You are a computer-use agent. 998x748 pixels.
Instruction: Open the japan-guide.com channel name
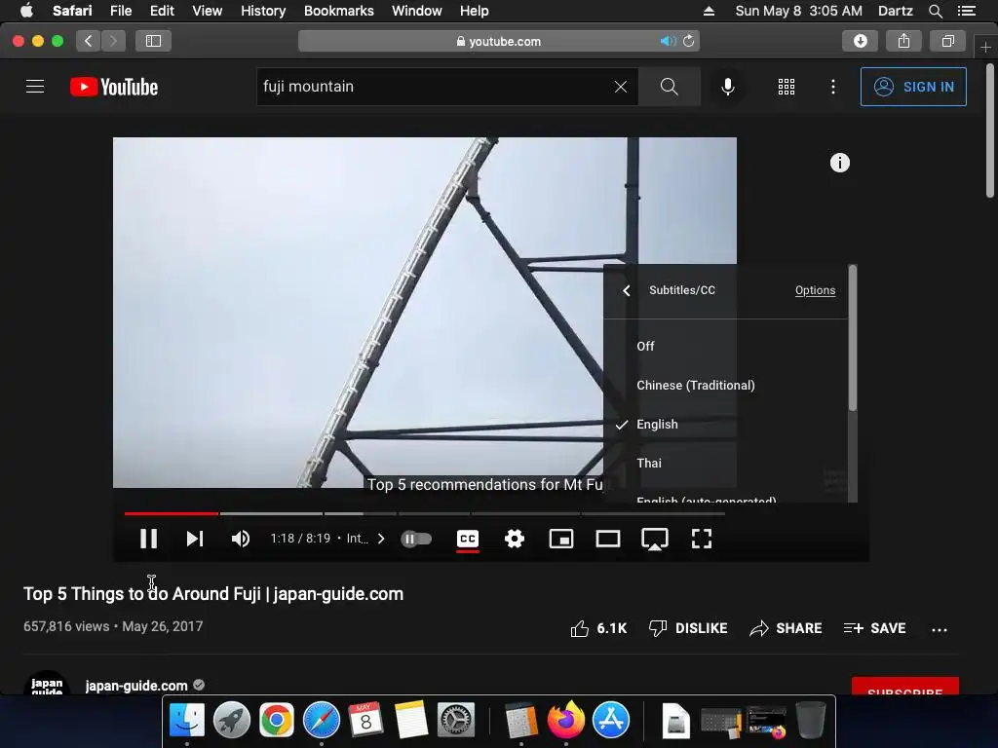[136, 686]
